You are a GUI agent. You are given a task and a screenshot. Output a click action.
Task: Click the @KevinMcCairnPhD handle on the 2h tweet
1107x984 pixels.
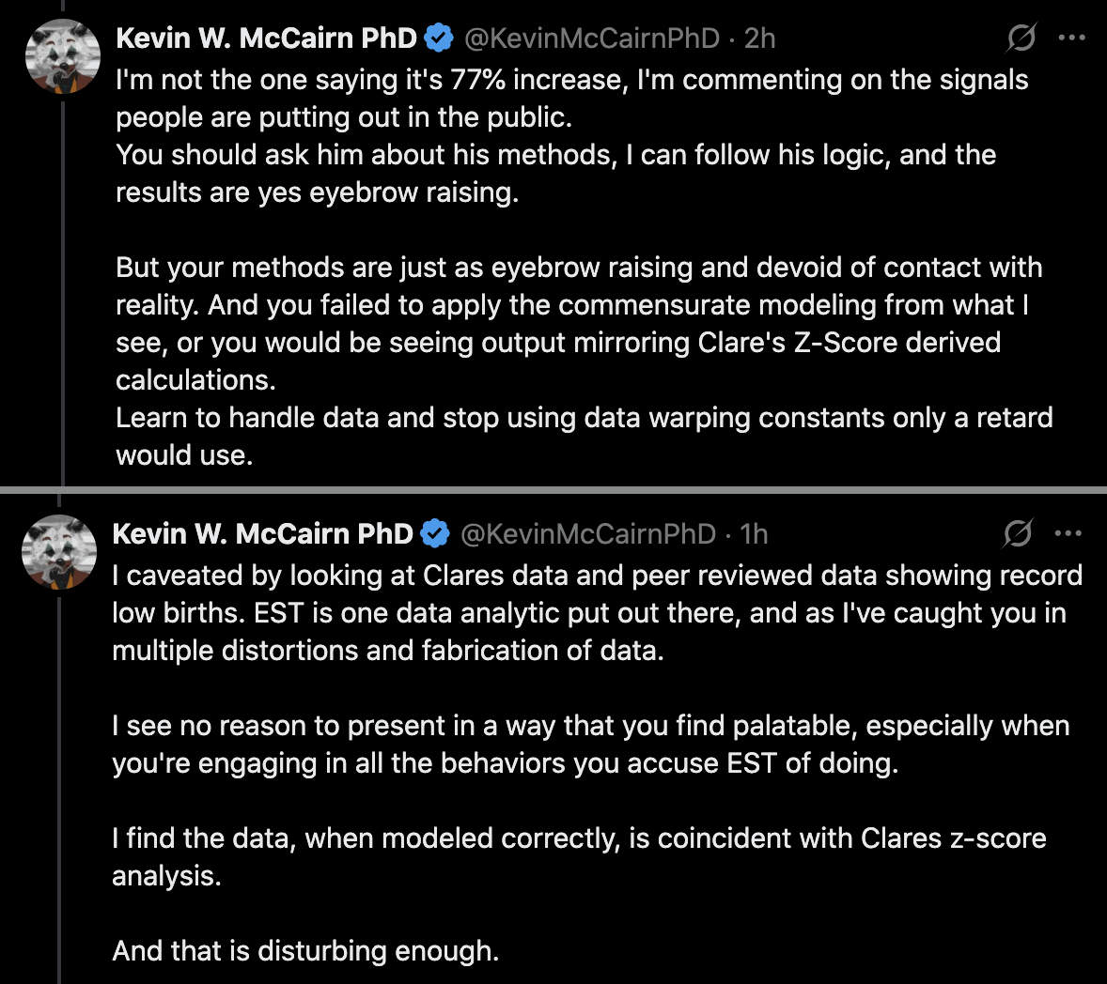click(x=592, y=38)
